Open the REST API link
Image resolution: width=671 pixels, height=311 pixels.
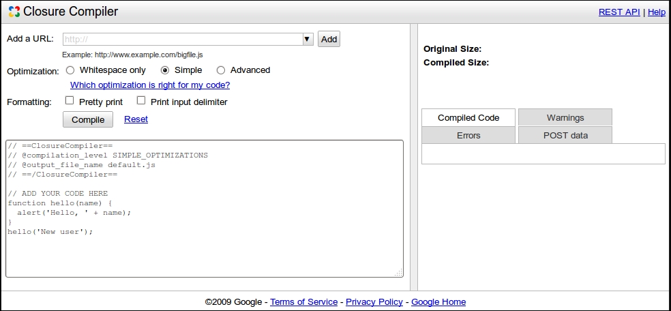point(619,12)
